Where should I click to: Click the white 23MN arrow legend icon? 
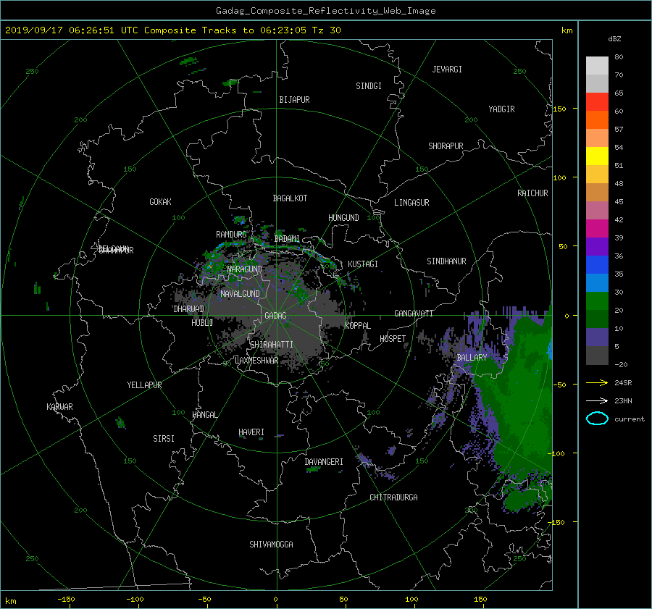pos(597,400)
